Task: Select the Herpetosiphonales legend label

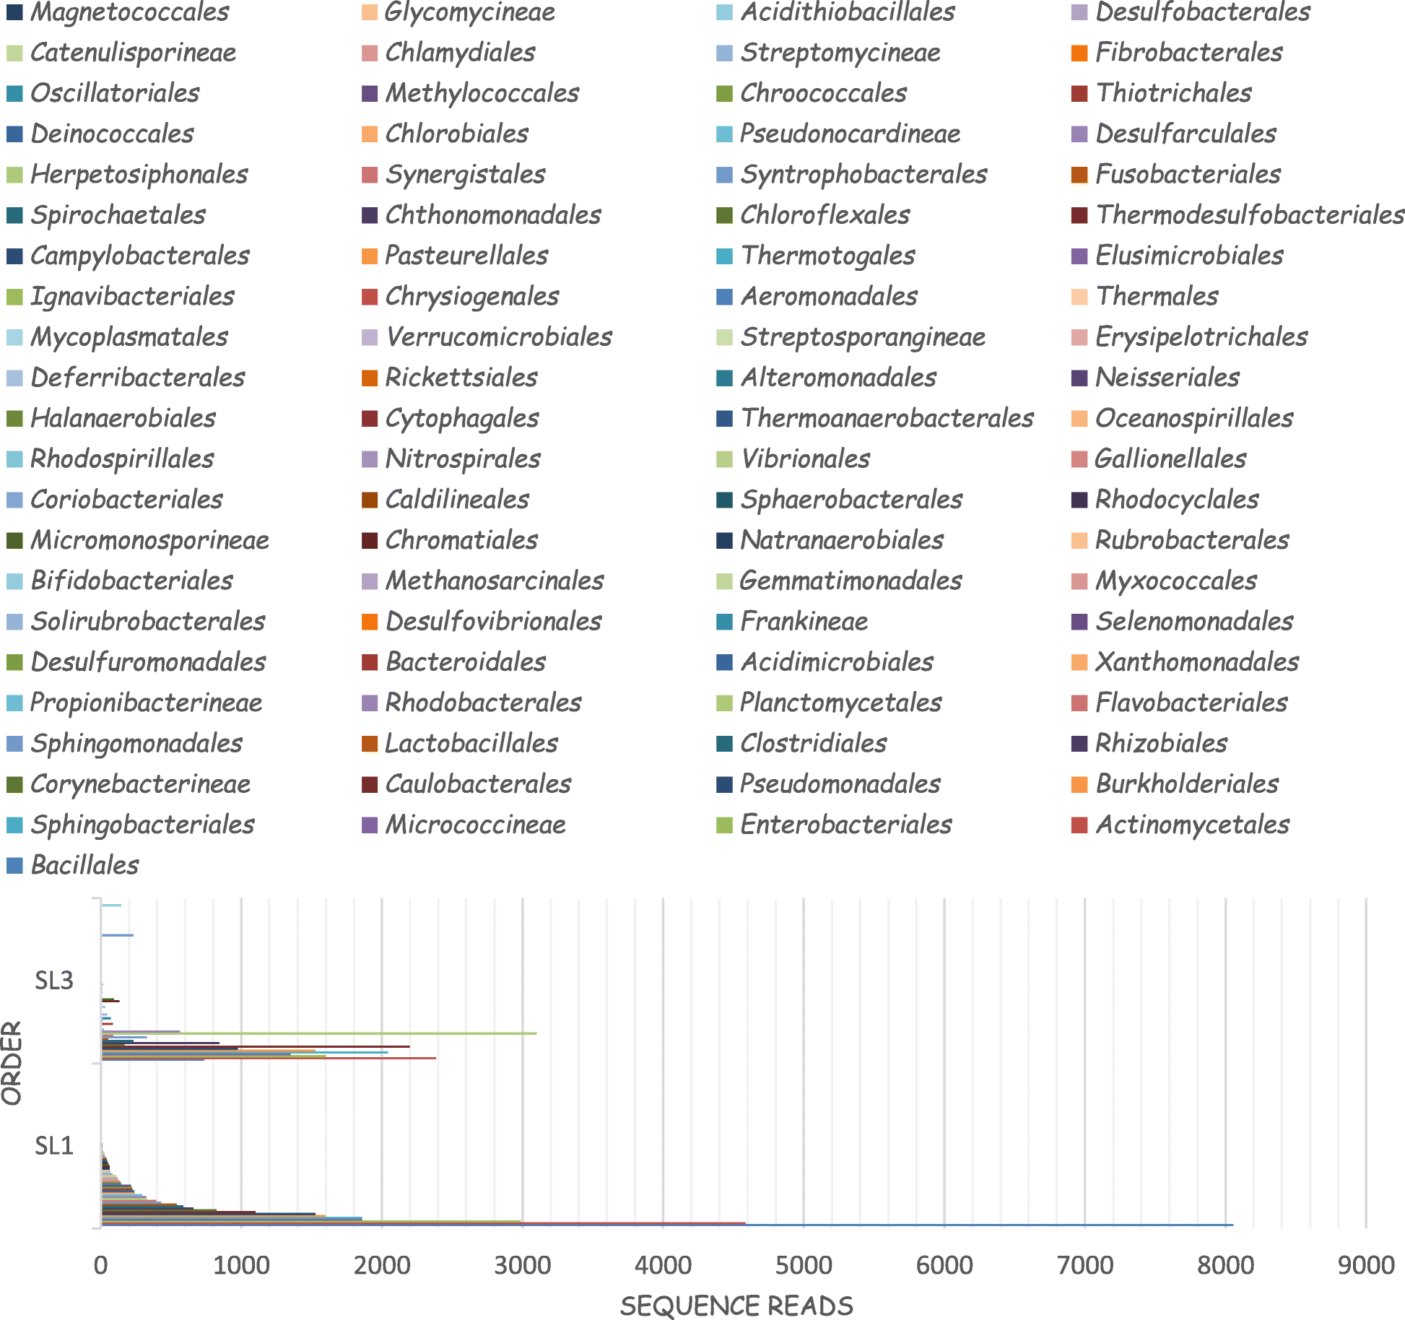Action: click(139, 175)
